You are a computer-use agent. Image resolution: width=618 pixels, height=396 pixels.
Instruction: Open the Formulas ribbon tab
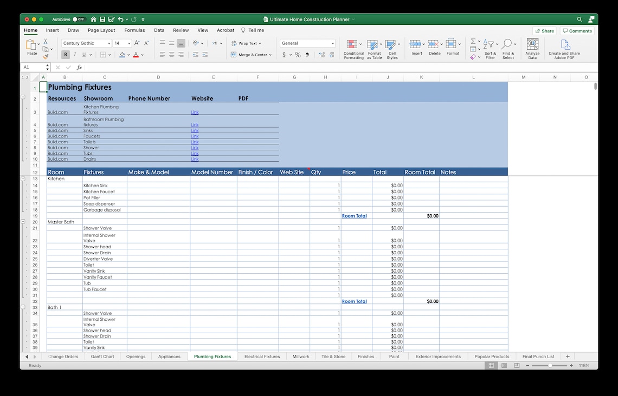click(x=134, y=30)
